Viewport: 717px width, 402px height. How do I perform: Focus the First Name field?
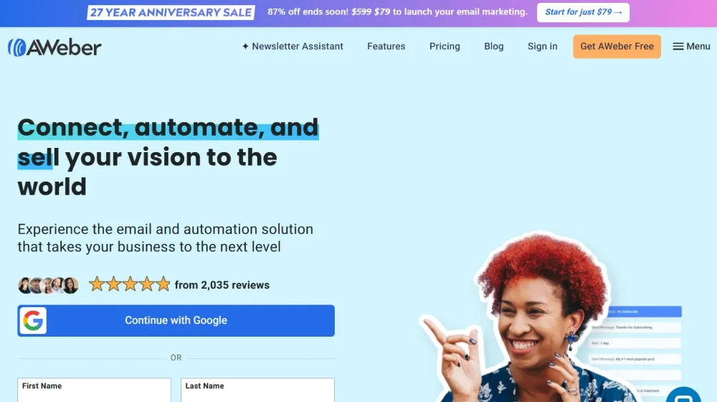[94, 390]
